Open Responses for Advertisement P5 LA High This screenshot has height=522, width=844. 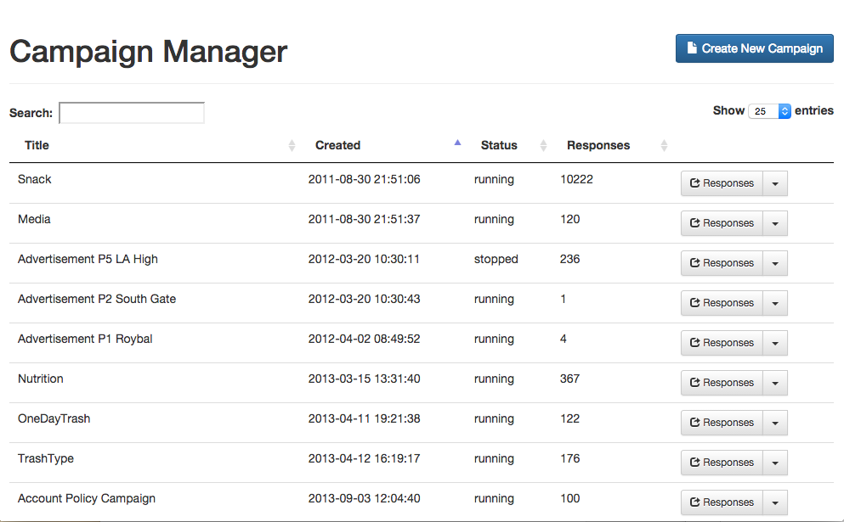[722, 263]
